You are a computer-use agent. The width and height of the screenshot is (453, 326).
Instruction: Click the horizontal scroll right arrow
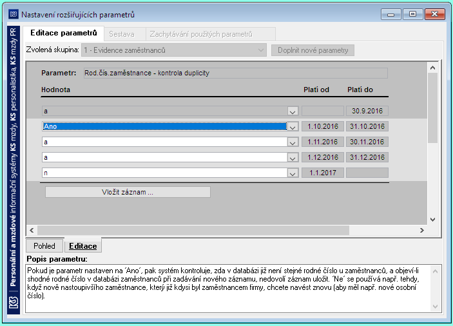pyautogui.click(x=422, y=230)
